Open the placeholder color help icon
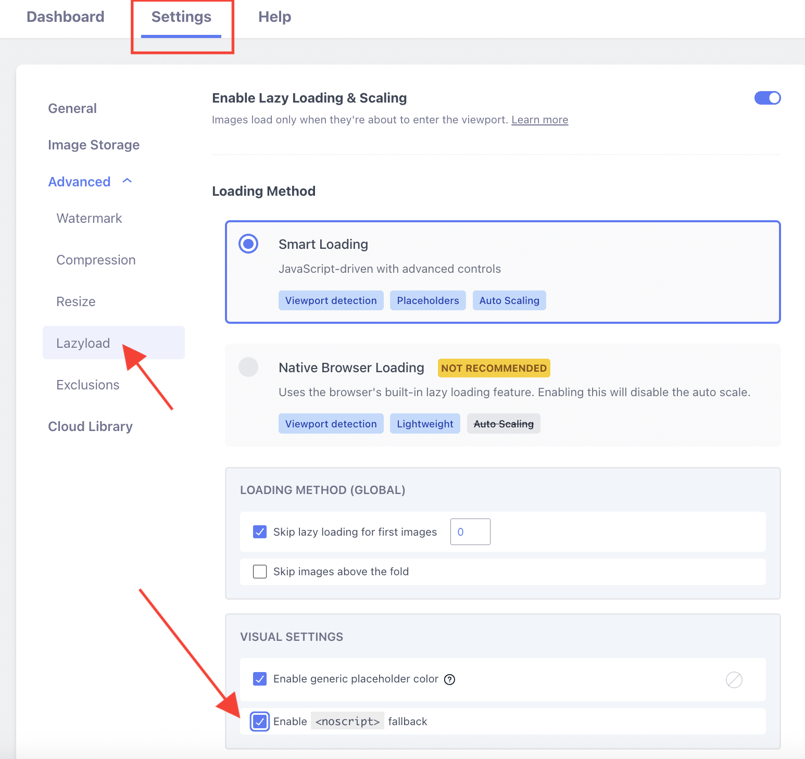Screen dimensions: 805x759 pyautogui.click(x=449, y=679)
